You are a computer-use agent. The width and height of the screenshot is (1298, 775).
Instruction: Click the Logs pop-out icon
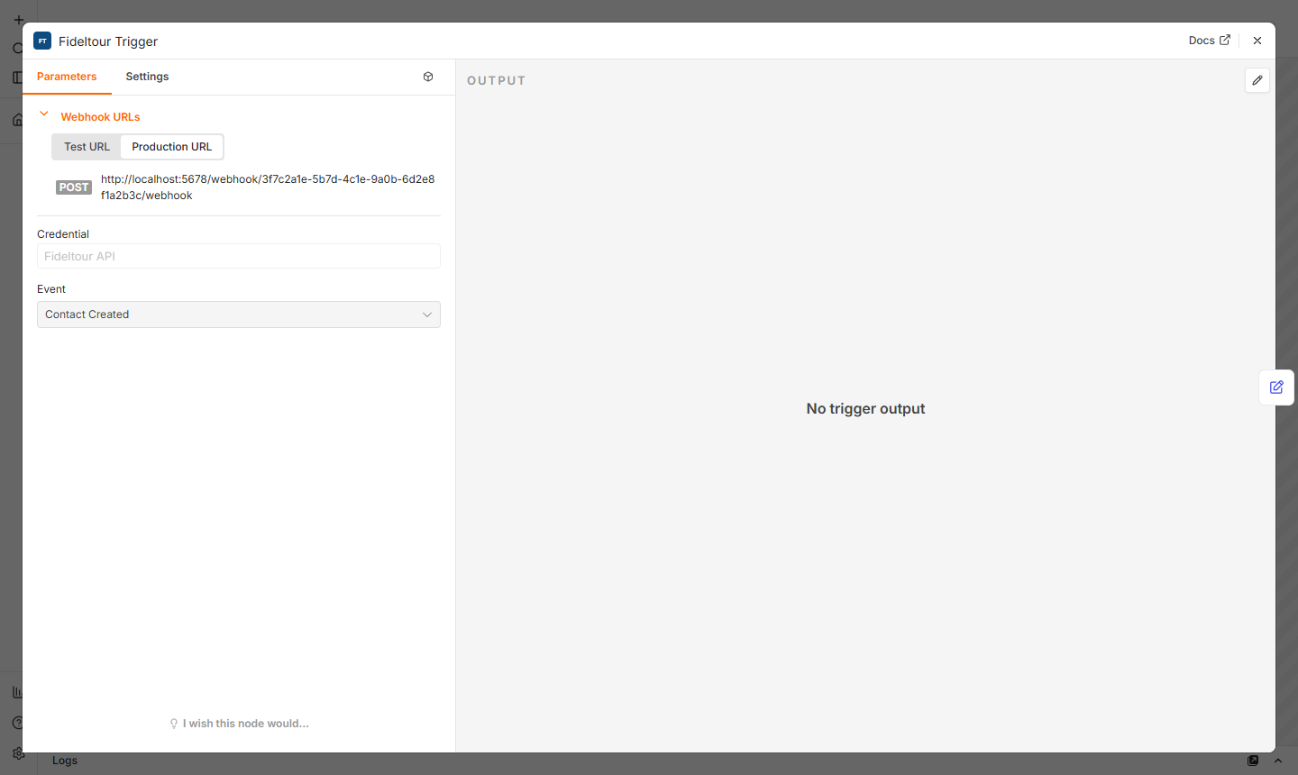click(x=1253, y=761)
